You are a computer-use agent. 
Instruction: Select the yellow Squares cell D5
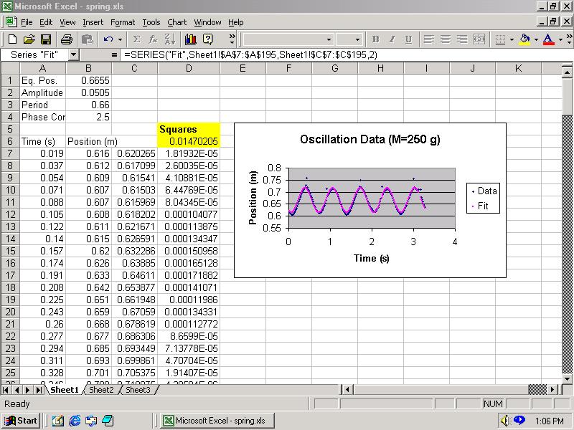(x=188, y=129)
